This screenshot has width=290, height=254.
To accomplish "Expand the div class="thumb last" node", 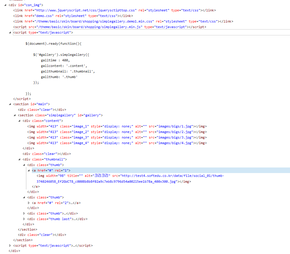I will click(24, 219).
